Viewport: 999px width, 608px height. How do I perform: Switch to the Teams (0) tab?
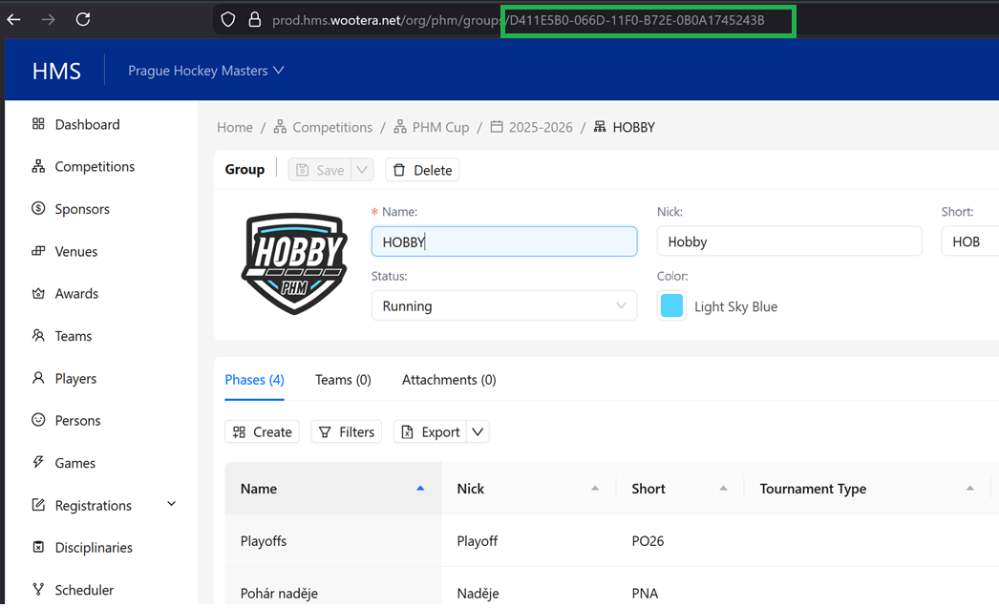pyautogui.click(x=343, y=380)
